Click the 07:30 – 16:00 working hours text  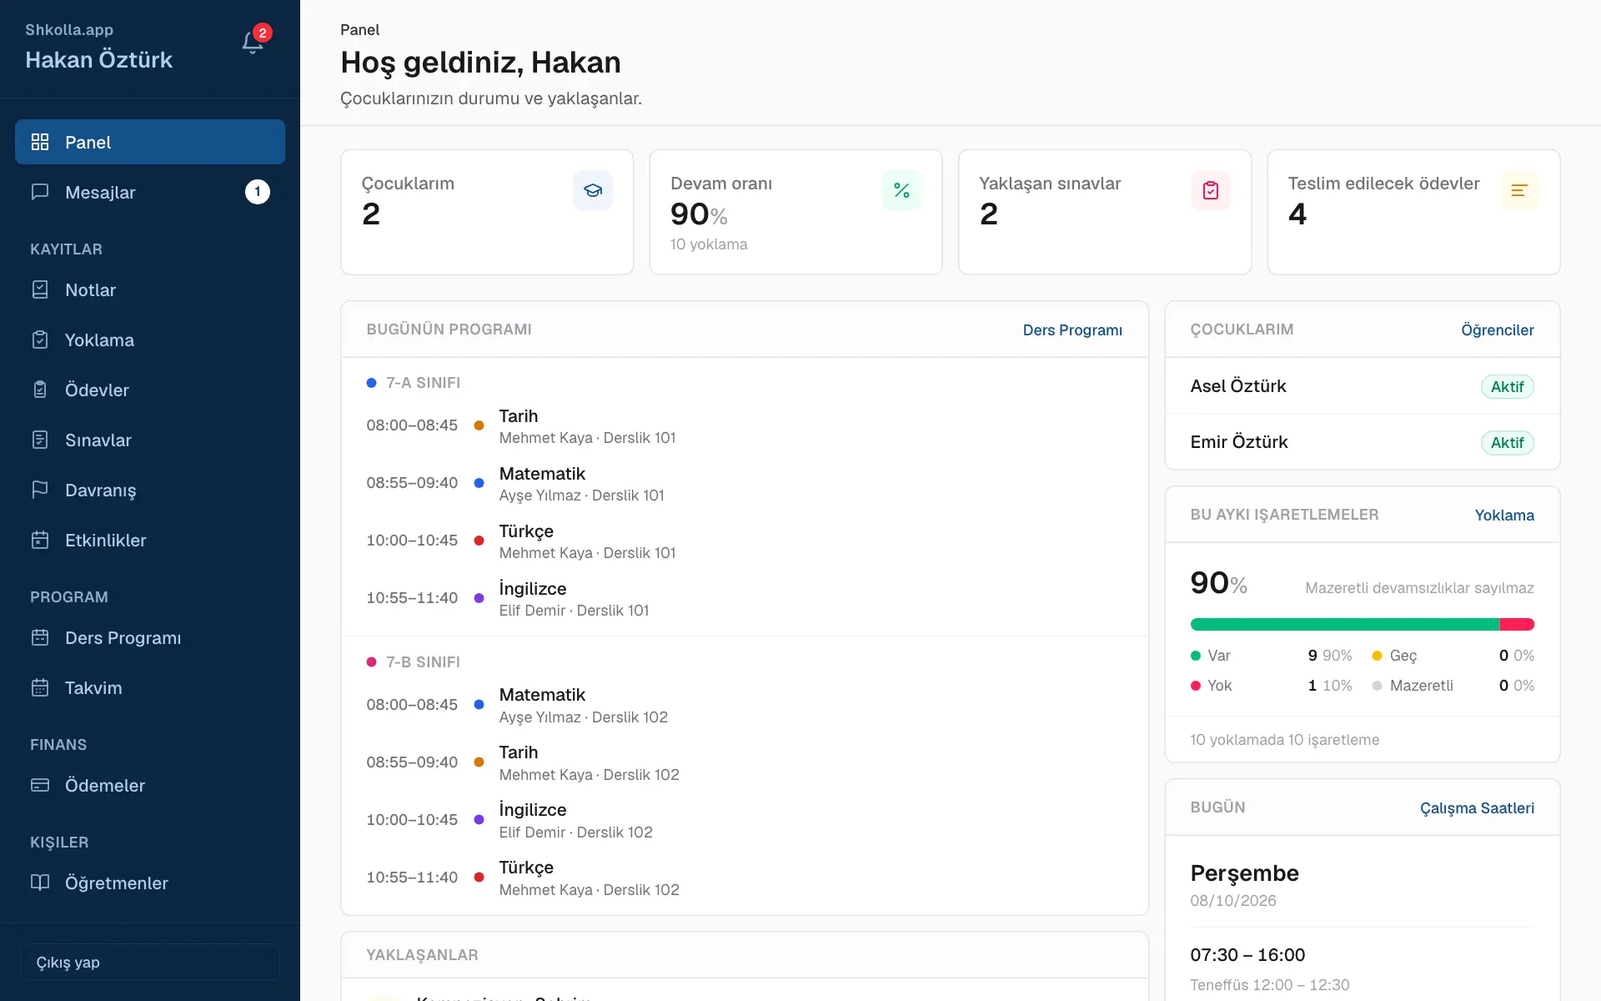[1247, 954]
